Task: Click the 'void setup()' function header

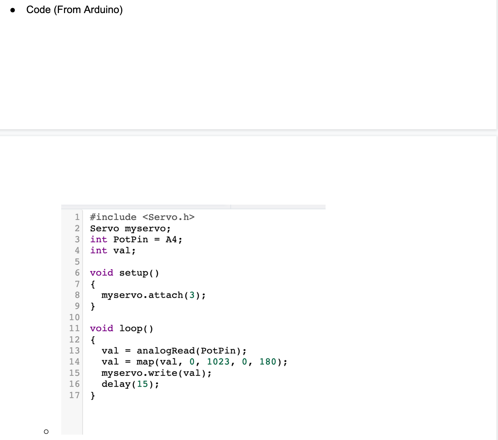Action: [125, 273]
